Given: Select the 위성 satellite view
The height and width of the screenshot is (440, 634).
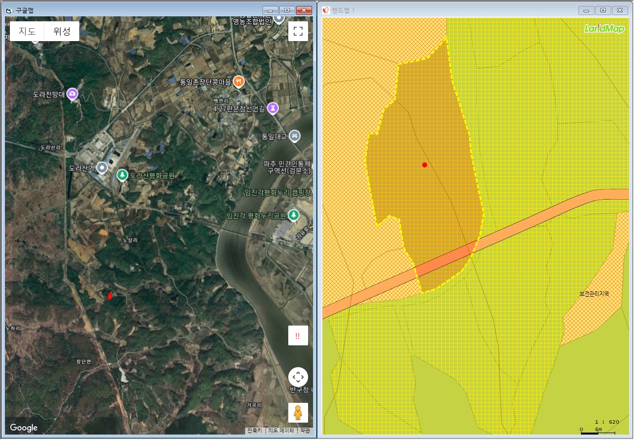Looking at the screenshot, I should pyautogui.click(x=62, y=31).
